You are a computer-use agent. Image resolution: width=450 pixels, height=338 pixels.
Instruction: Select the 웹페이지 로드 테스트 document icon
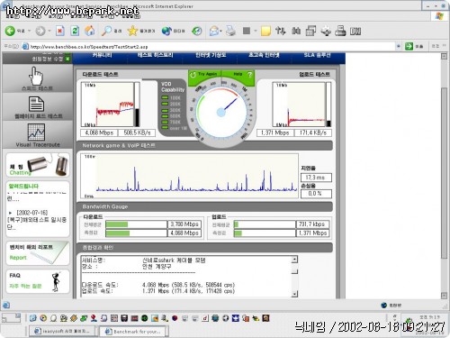pos(37,104)
